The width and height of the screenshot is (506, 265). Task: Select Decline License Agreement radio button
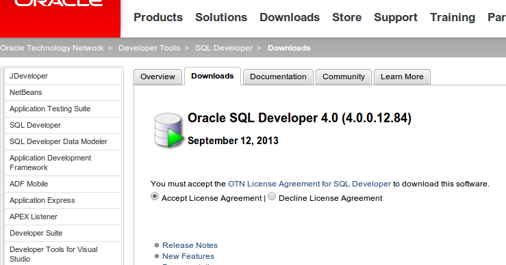click(x=272, y=197)
